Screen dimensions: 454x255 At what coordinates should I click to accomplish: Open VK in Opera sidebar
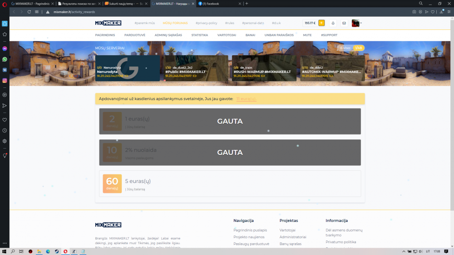point(5,70)
